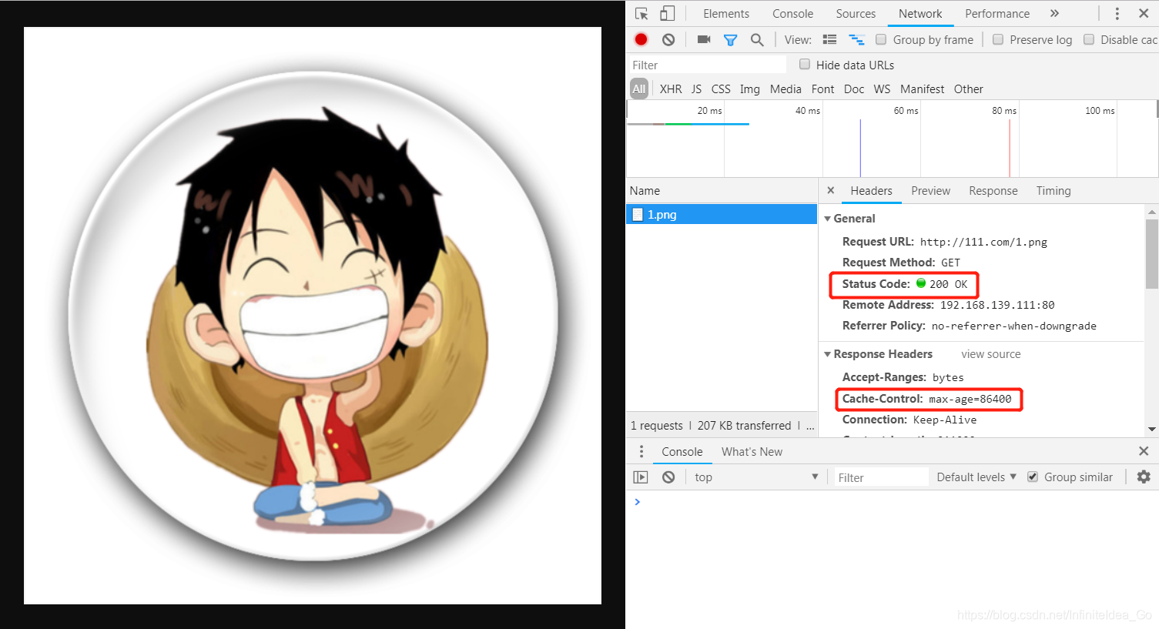The height and width of the screenshot is (629, 1159).
Task: Focus the console Filter input
Action: click(881, 477)
